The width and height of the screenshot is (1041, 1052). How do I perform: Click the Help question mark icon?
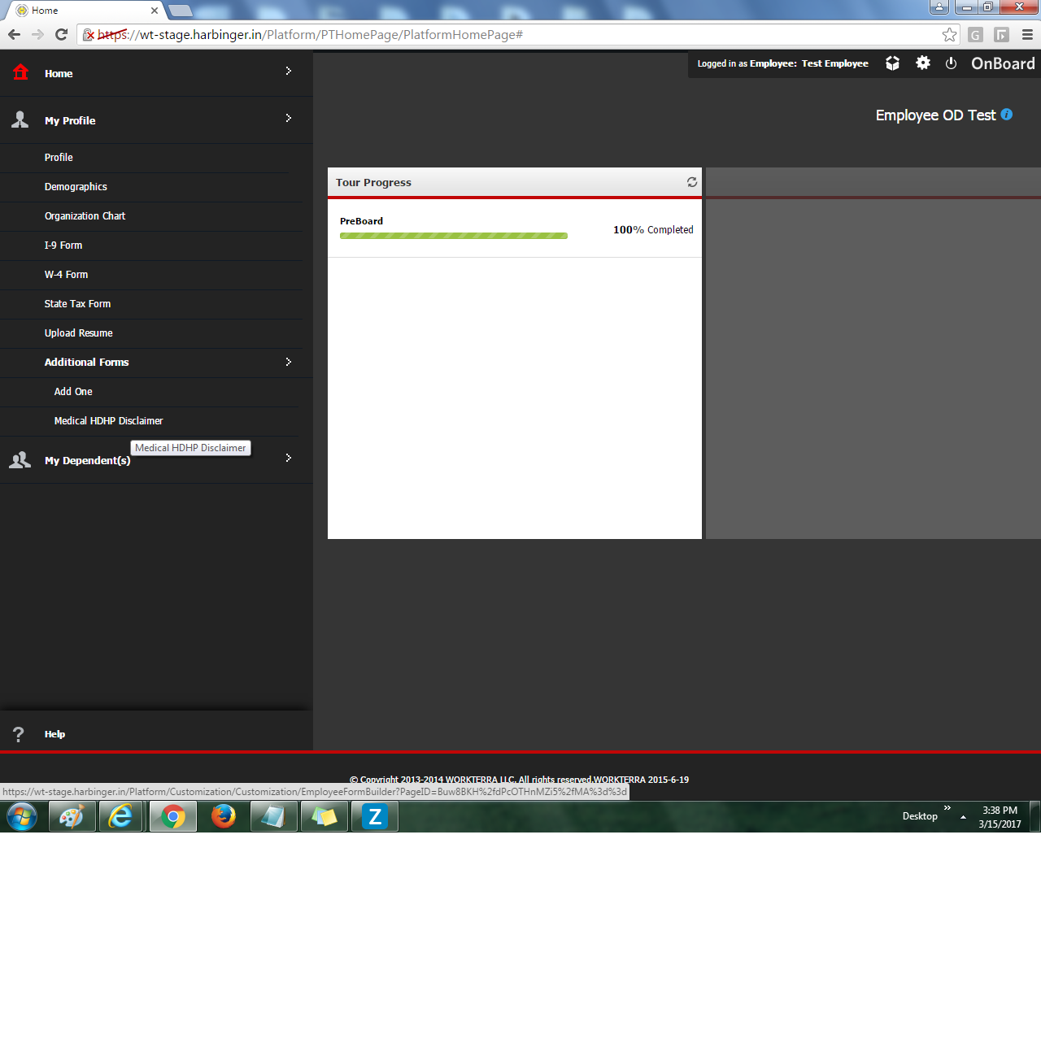click(19, 734)
